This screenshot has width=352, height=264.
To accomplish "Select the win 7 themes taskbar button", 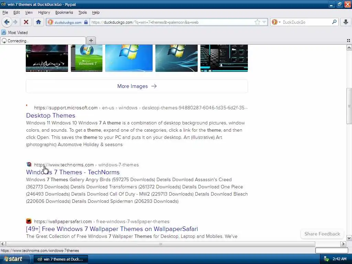I will (60, 259).
